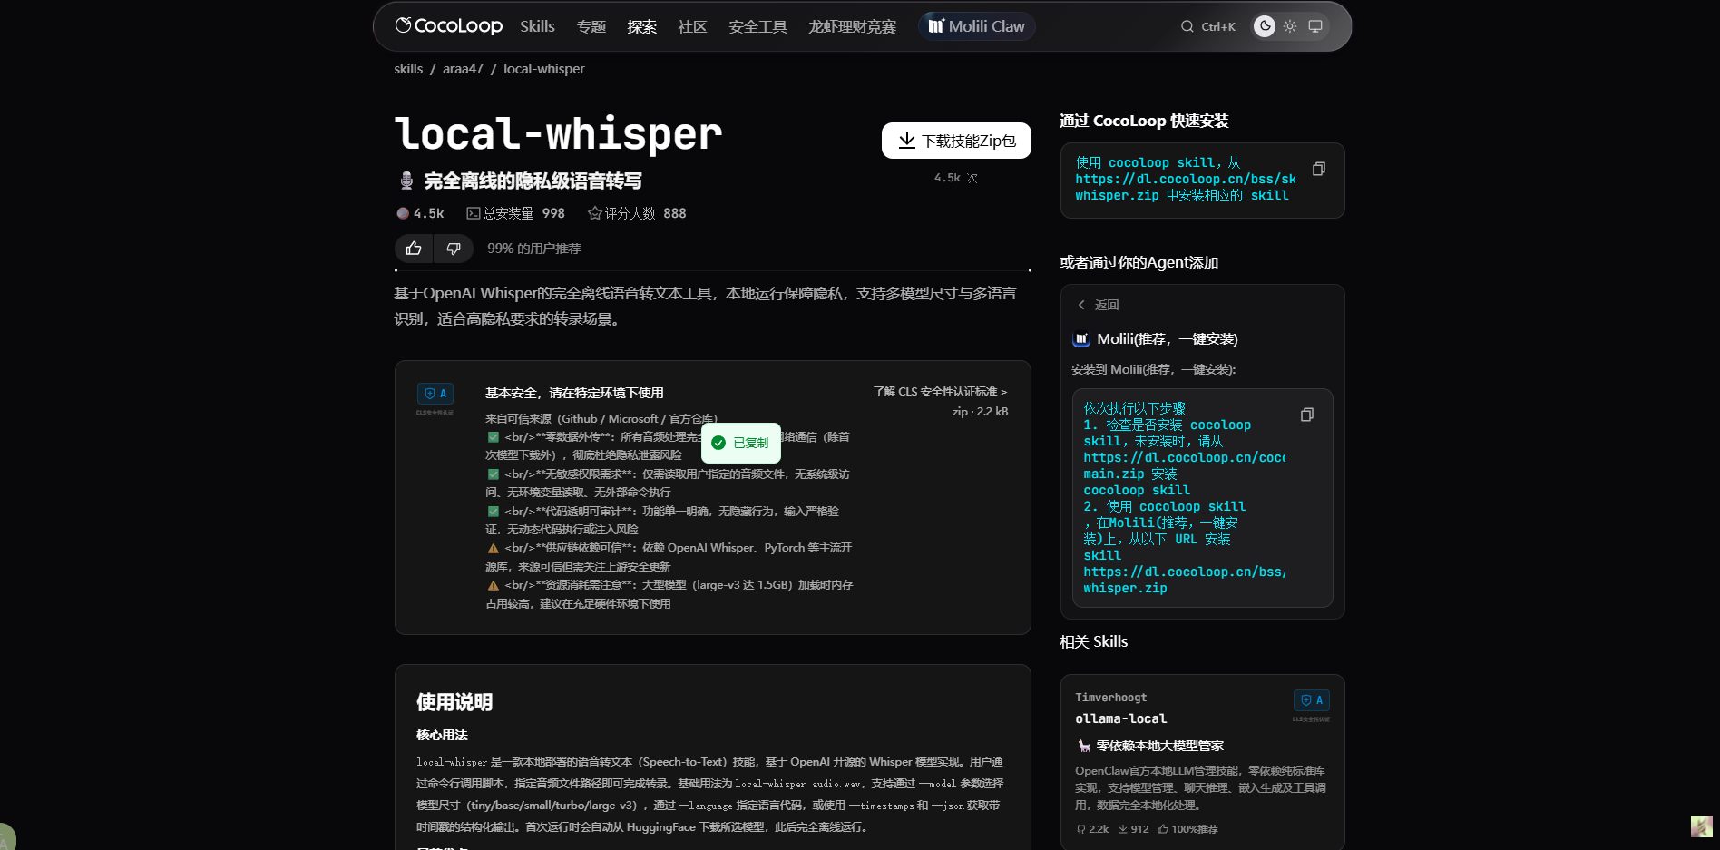The width and height of the screenshot is (1720, 850).
Task: Click the thumbs-up recommend icon
Action: tap(414, 249)
